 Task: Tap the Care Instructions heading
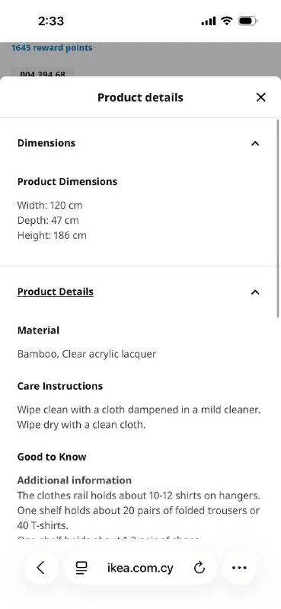coord(60,386)
